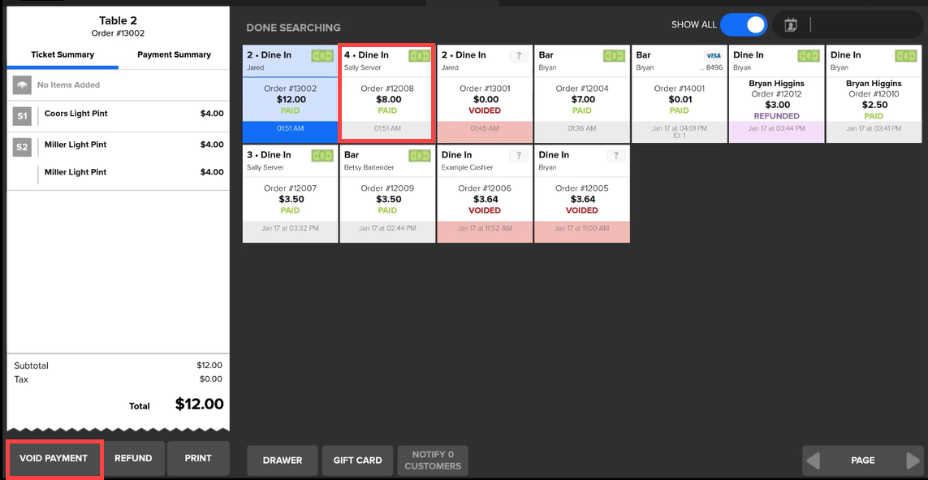
Task: Click the table icon beside No Items Added
Action: click(x=22, y=85)
